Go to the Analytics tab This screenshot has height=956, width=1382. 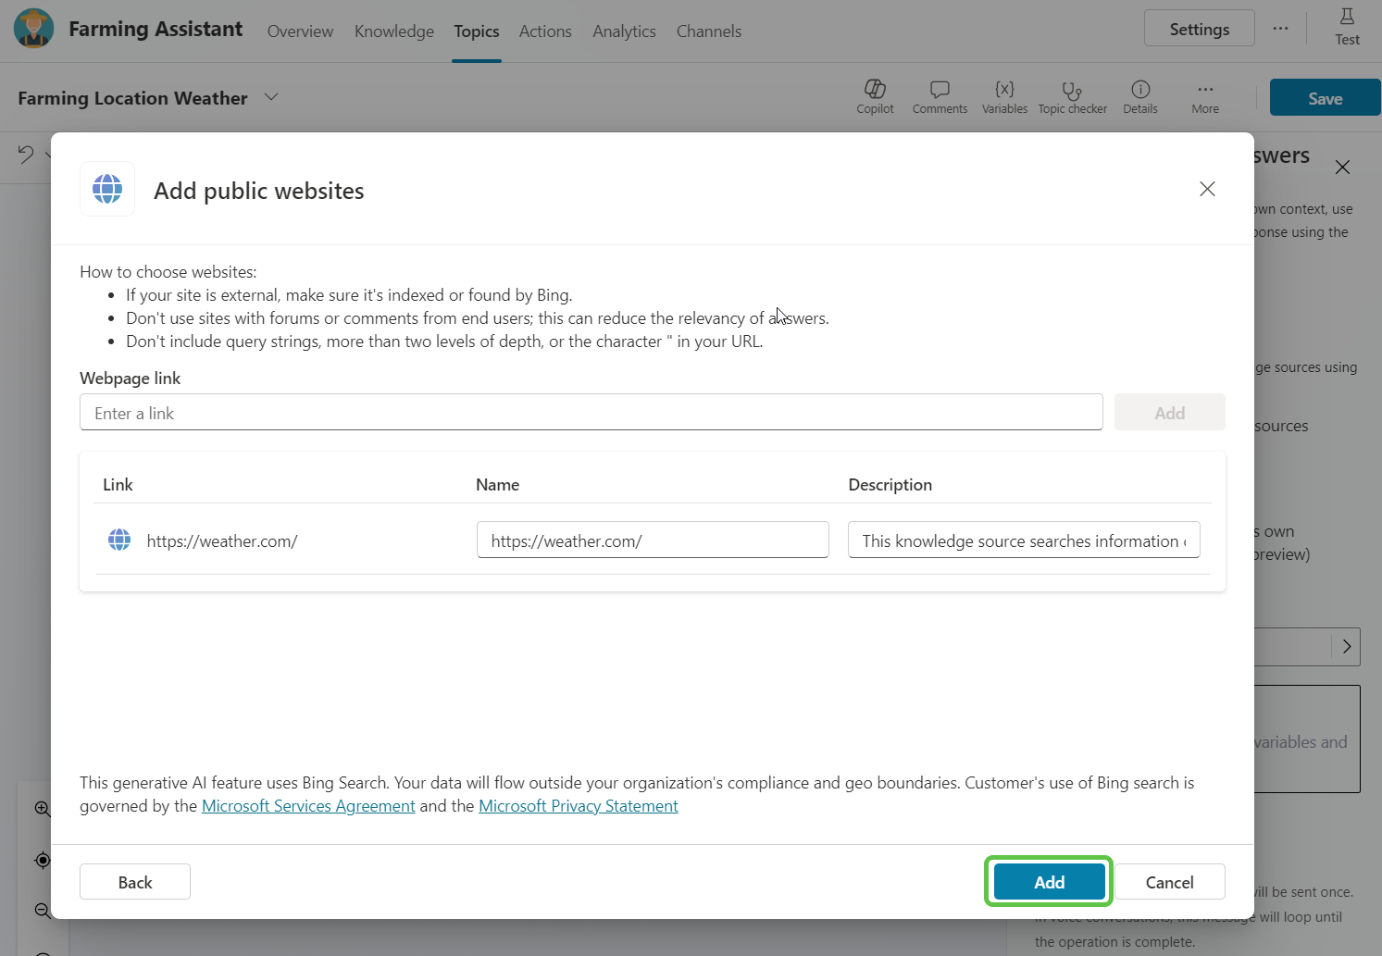tap(624, 31)
